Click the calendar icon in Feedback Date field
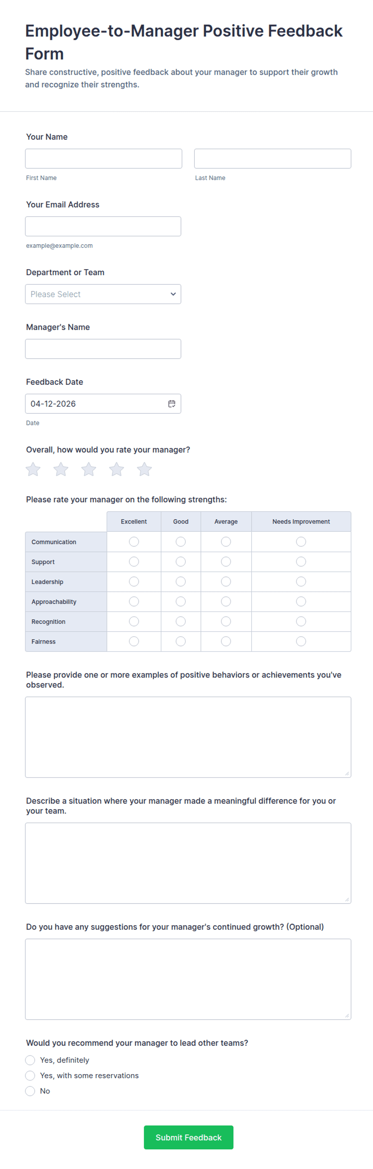 (x=172, y=403)
